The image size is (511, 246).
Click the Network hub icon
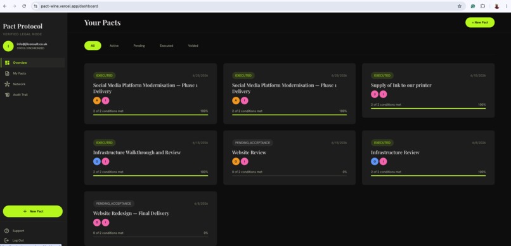click(7, 84)
